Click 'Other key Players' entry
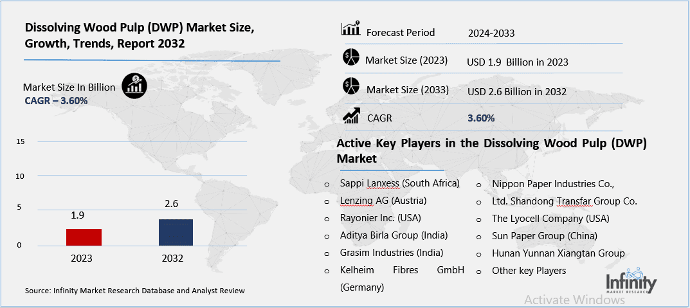Screen dimensions: 690x308 pyautogui.click(x=529, y=271)
